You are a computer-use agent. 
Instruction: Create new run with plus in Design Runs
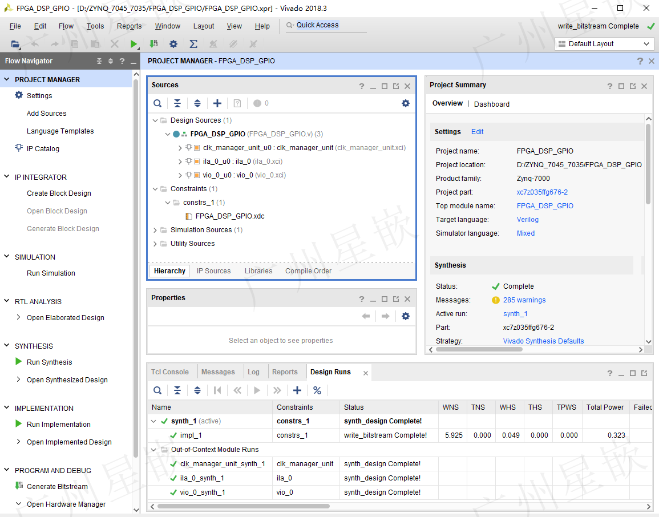tap(297, 390)
